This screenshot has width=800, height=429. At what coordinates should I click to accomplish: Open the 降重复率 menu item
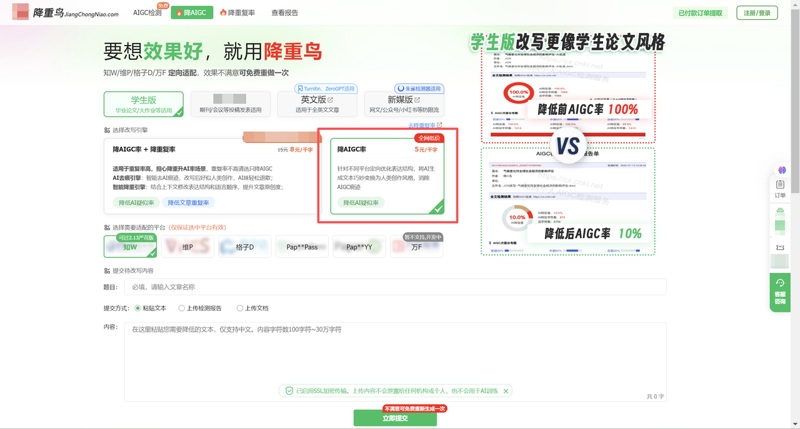(x=238, y=12)
